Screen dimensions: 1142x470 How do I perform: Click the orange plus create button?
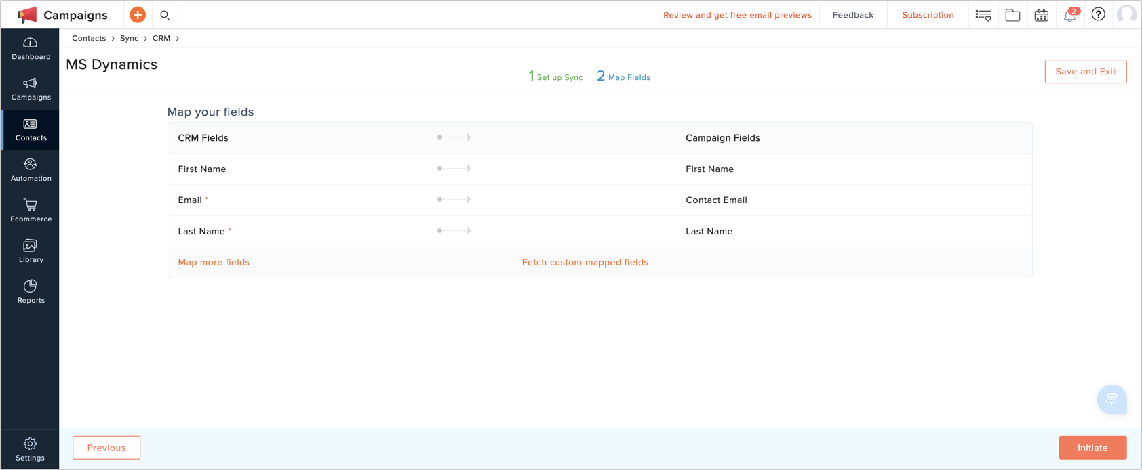coord(138,15)
